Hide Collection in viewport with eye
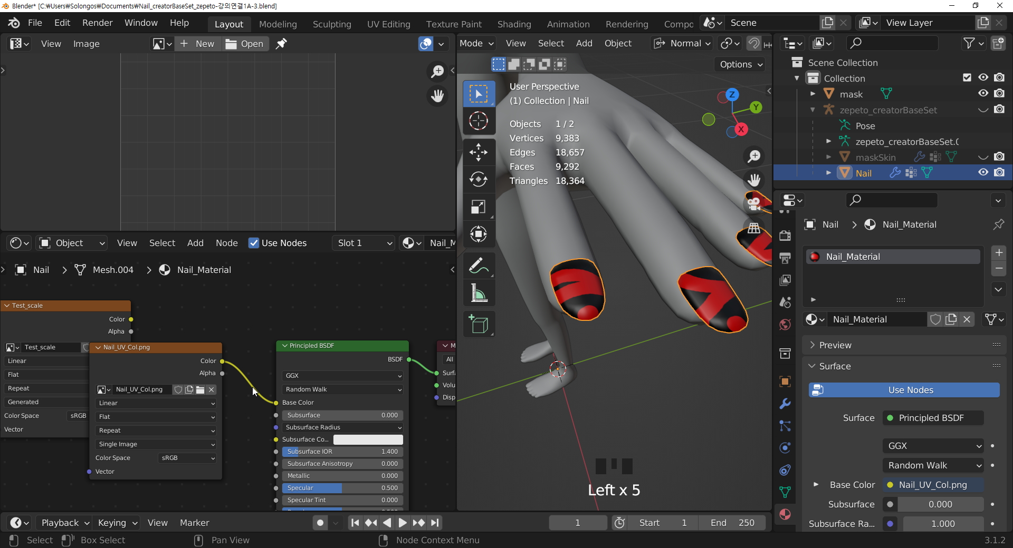Image resolution: width=1013 pixels, height=548 pixels. tap(983, 78)
